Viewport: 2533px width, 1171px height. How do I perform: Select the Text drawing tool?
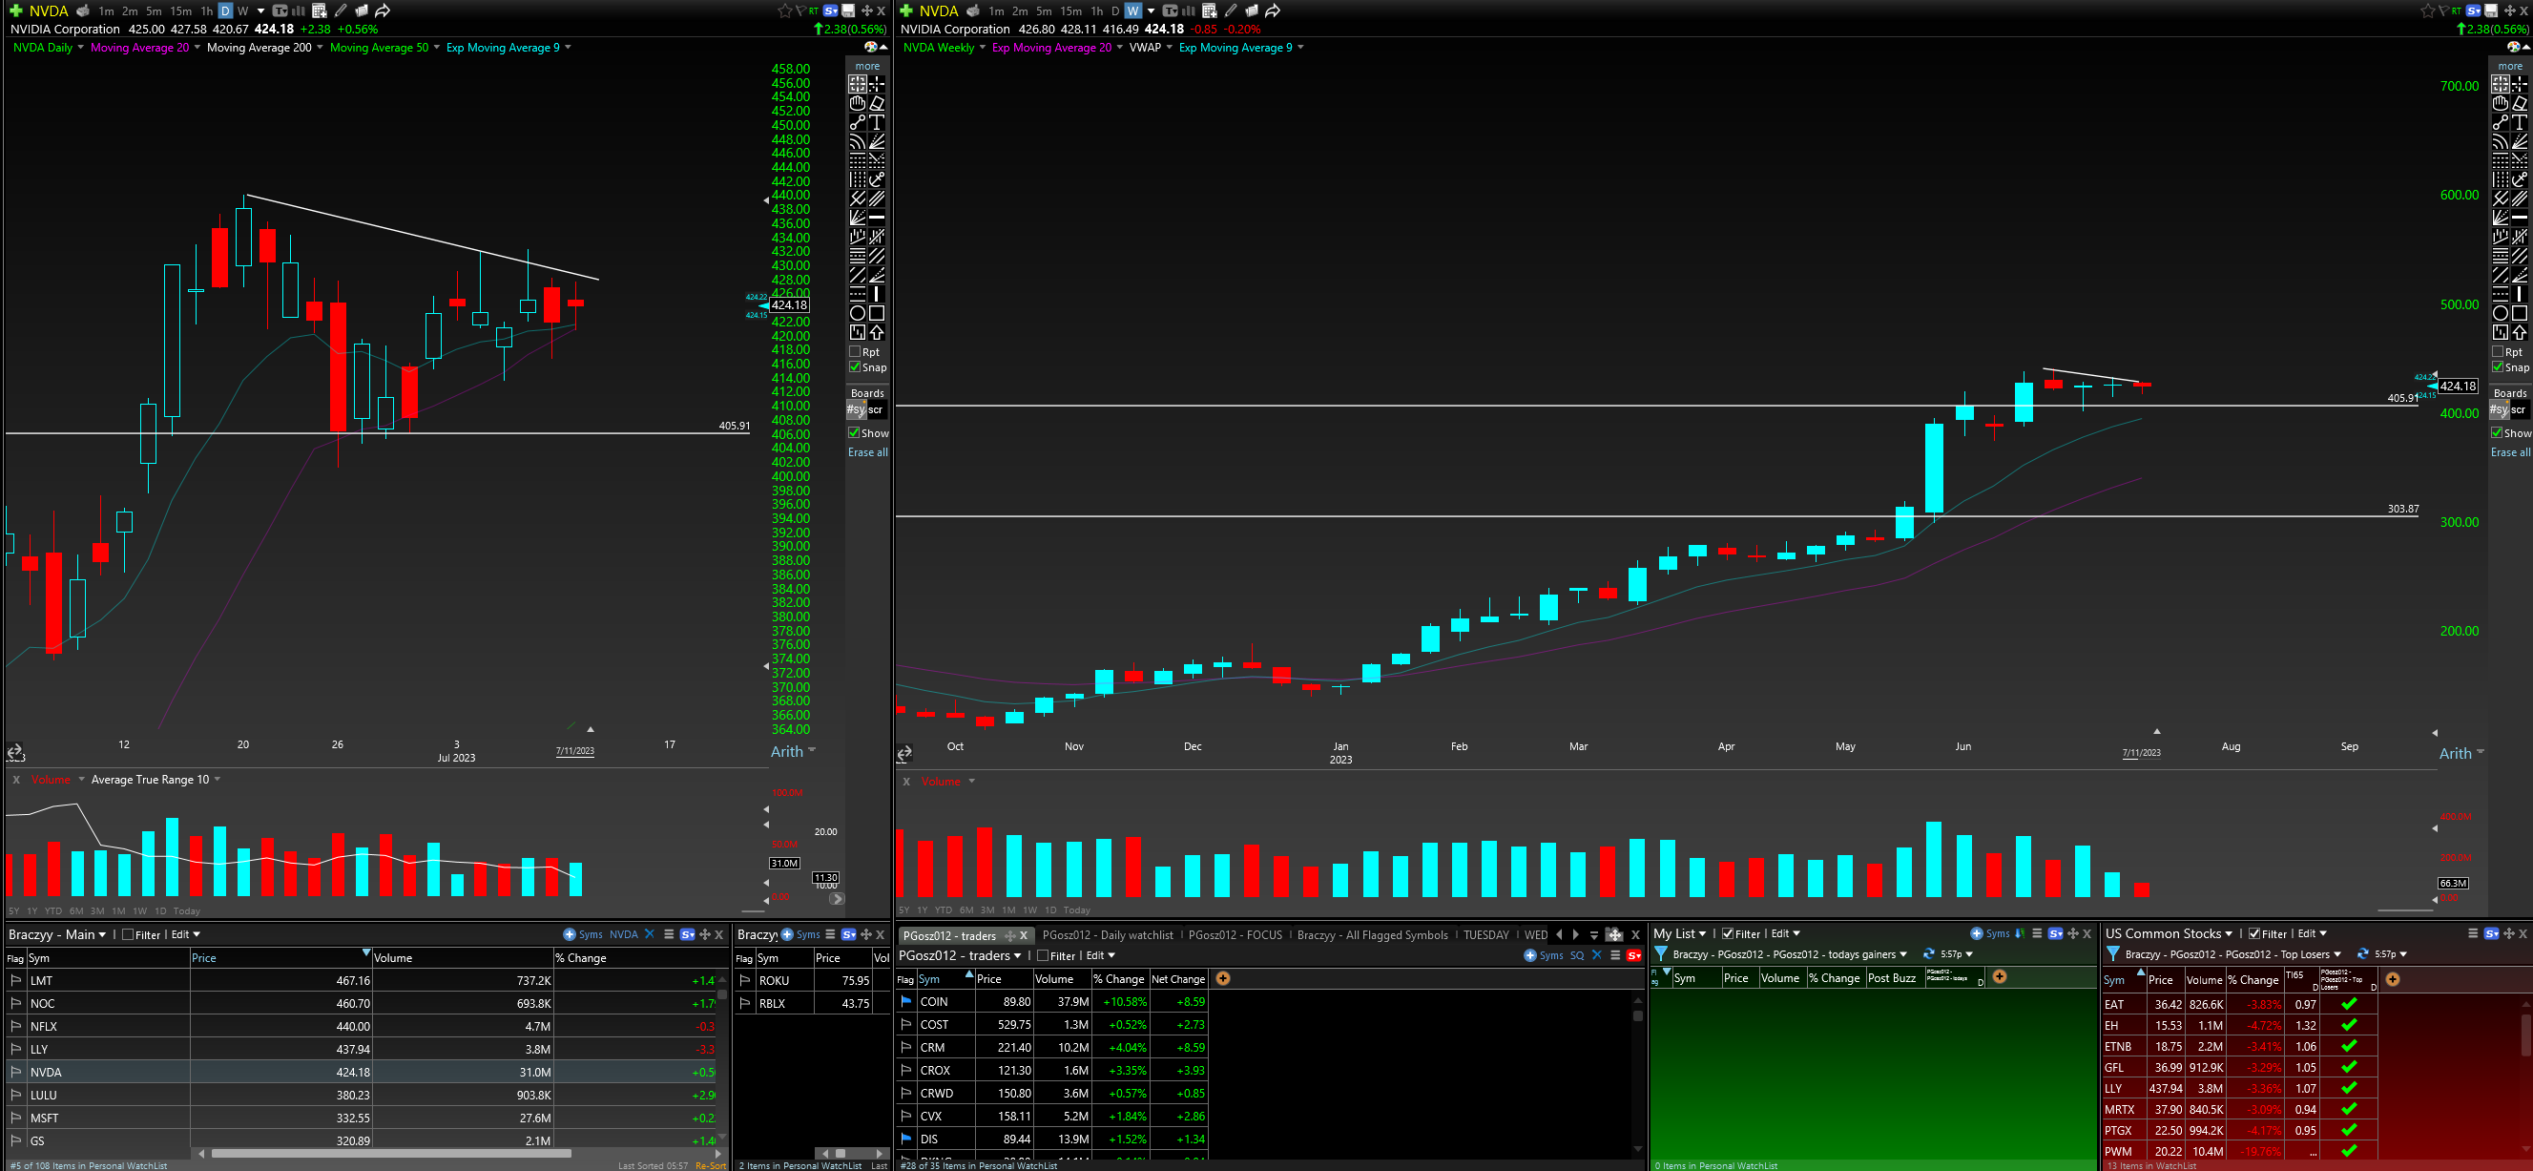pyautogui.click(x=875, y=122)
